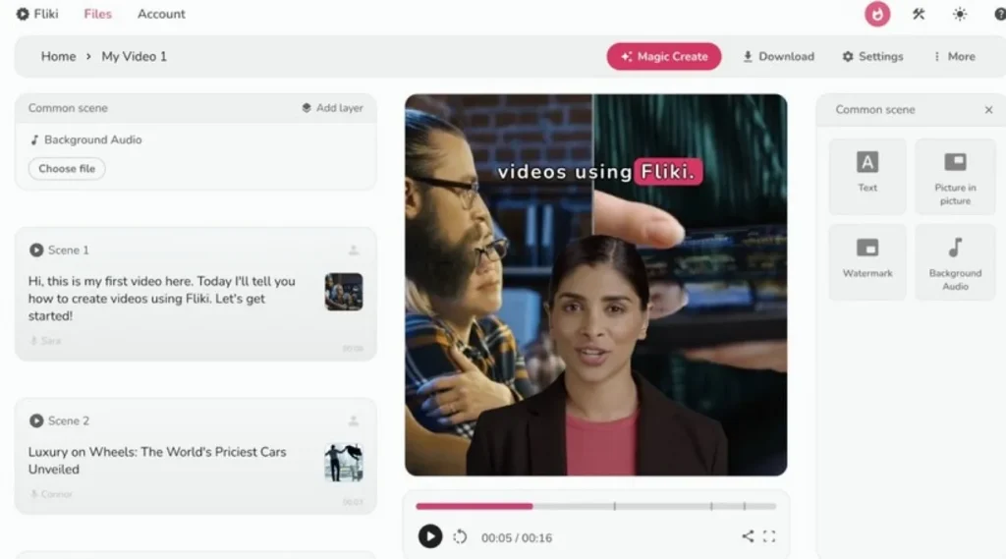Add Background Audio layer from panel
Screen dimensions: 1006x559
pos(955,262)
